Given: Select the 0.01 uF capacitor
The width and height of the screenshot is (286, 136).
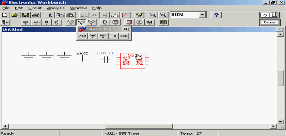Looking at the screenshot, I should tap(106, 60).
